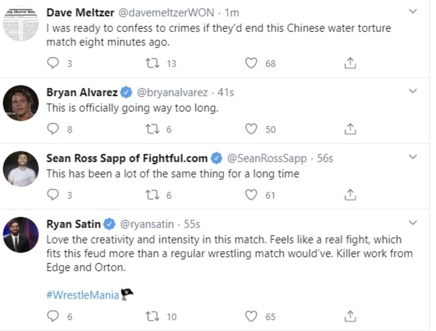Reply to Ryan Satin's tweet
The height and width of the screenshot is (331, 436).
[53, 317]
